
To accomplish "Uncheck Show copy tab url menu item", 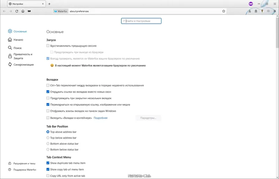I will [48, 169].
